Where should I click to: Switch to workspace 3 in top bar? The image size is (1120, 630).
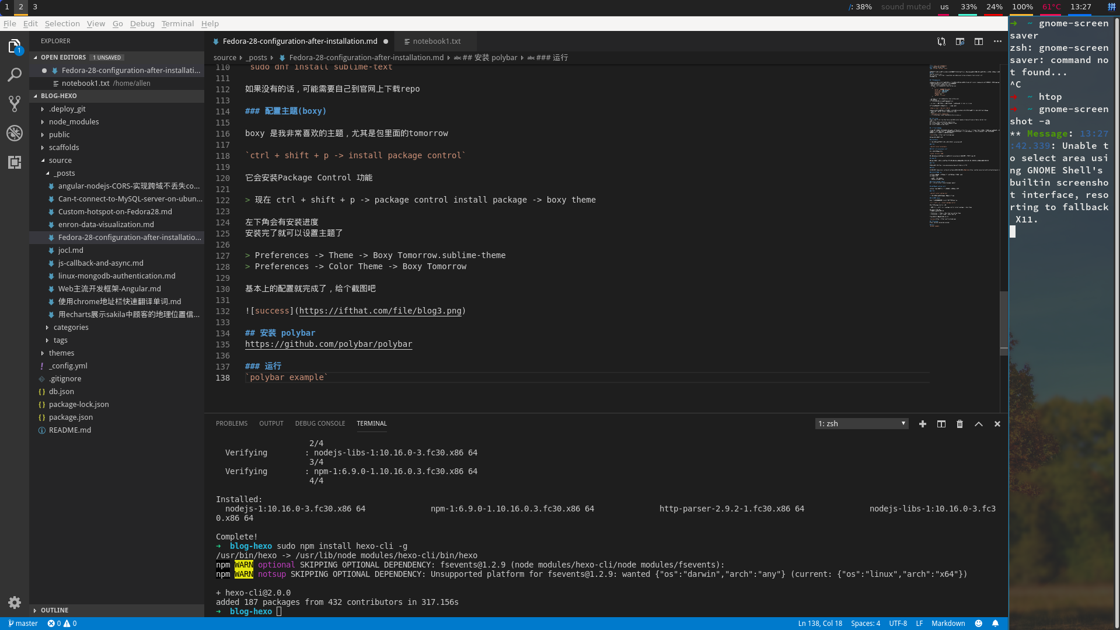click(35, 7)
